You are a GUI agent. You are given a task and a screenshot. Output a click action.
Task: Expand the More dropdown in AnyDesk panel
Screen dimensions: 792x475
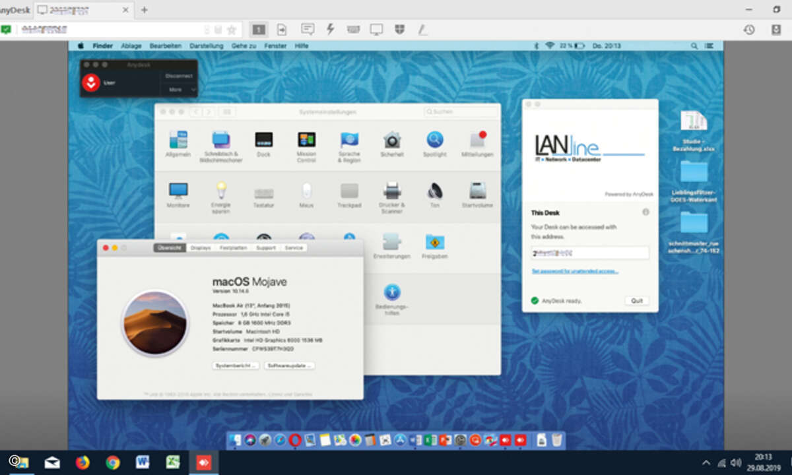[179, 89]
